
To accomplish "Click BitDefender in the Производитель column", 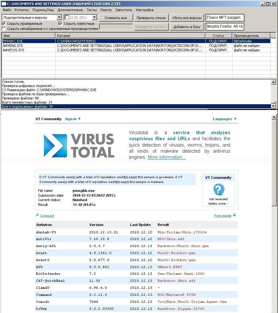I will tap(243, 41).
